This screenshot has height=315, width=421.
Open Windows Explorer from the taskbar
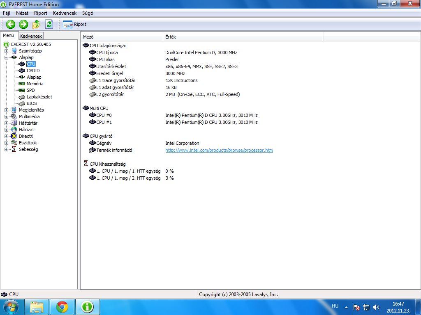point(37,307)
